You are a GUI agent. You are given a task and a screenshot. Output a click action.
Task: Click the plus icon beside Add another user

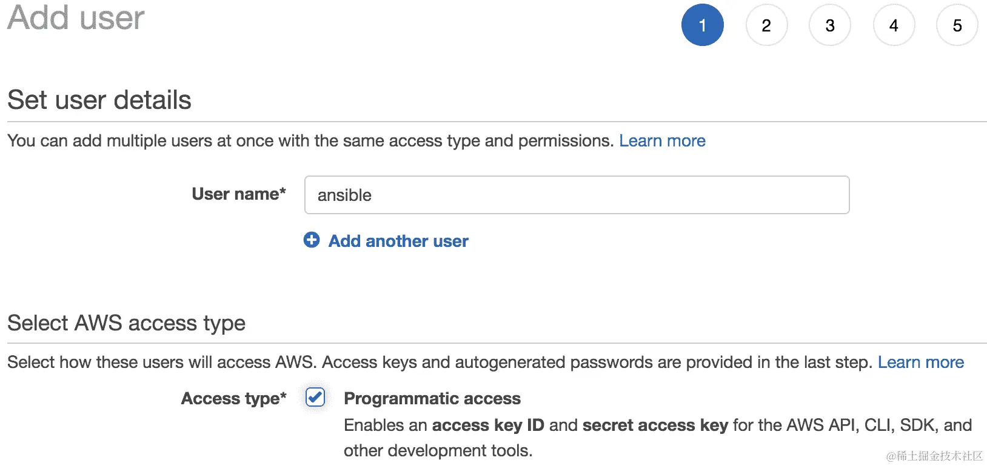pyautogui.click(x=312, y=240)
